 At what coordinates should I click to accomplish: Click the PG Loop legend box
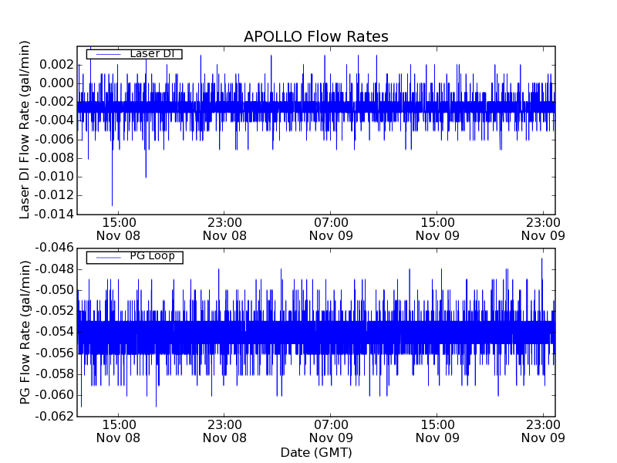(x=134, y=258)
